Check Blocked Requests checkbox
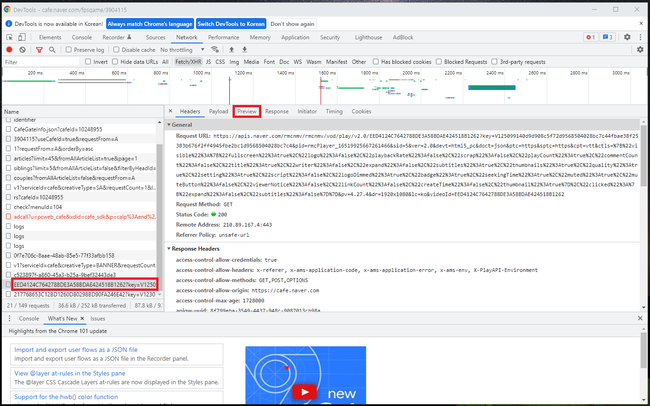650x406 pixels. [x=439, y=62]
